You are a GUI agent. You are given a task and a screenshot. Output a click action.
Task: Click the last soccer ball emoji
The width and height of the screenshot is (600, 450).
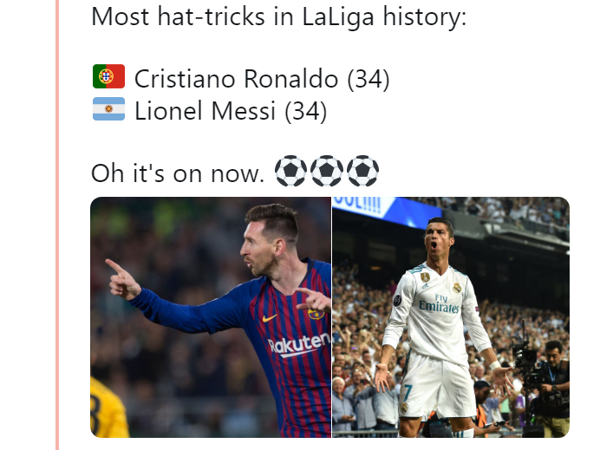(362, 171)
